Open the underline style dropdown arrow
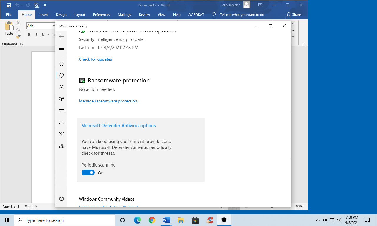The width and height of the screenshot is (377, 226). 48,35
